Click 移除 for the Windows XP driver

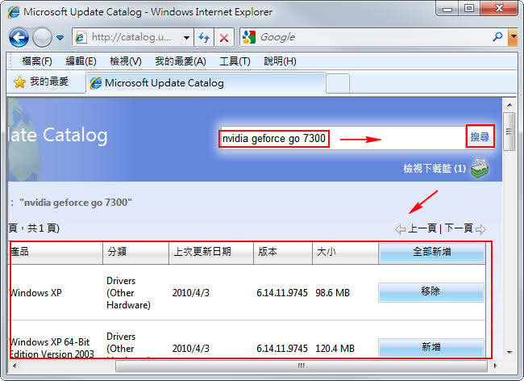point(430,292)
